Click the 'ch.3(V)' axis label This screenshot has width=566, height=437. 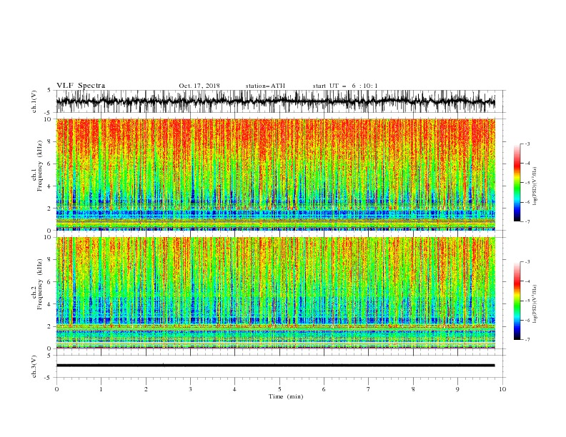pos(34,366)
